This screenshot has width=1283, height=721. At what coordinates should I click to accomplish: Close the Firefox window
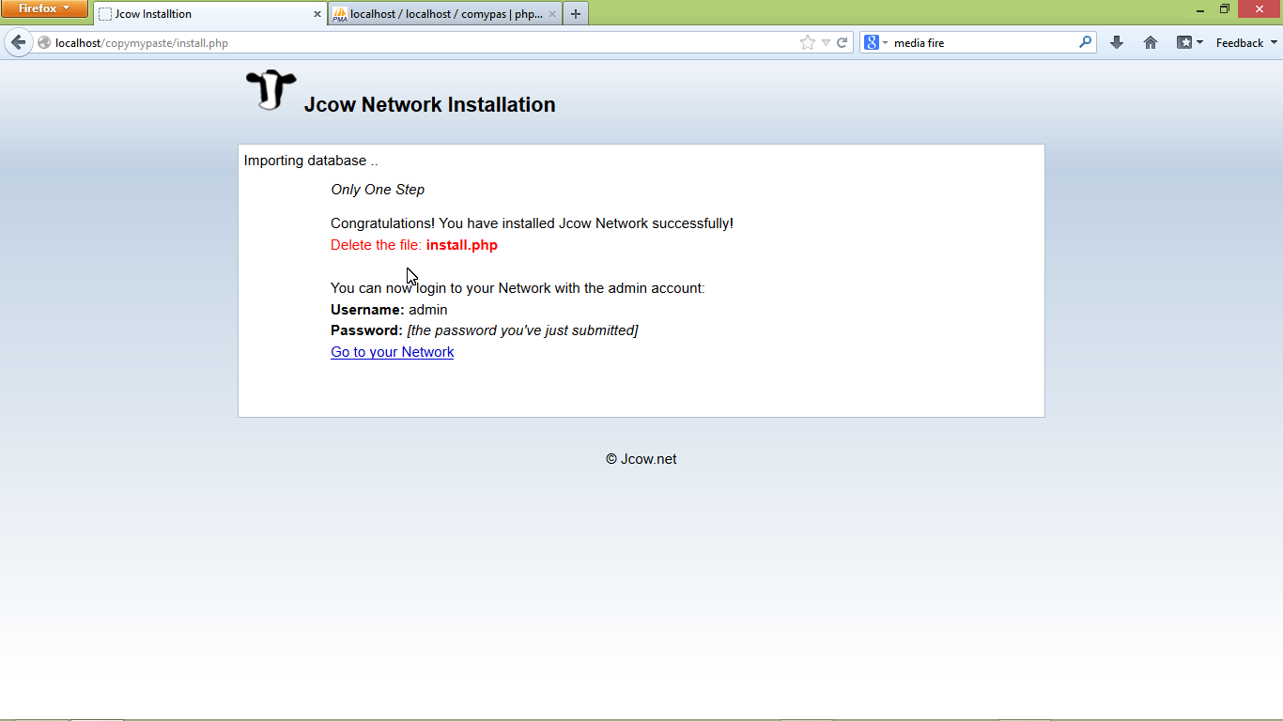[1260, 8]
